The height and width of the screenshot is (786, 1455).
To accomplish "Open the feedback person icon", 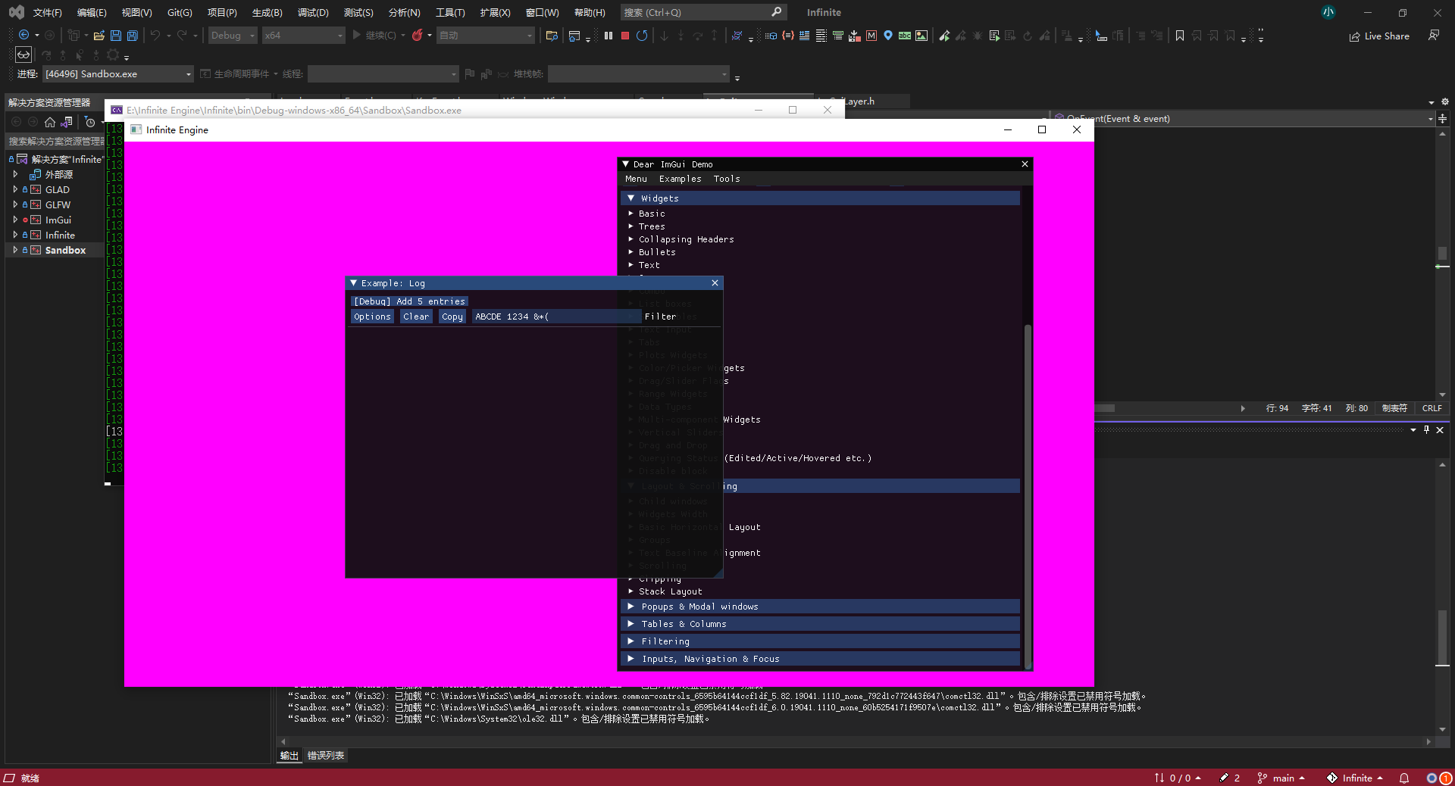I will (1434, 36).
